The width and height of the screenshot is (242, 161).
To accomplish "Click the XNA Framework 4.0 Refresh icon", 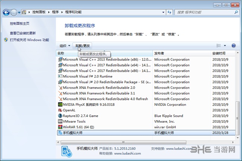I will tap(60, 99).
